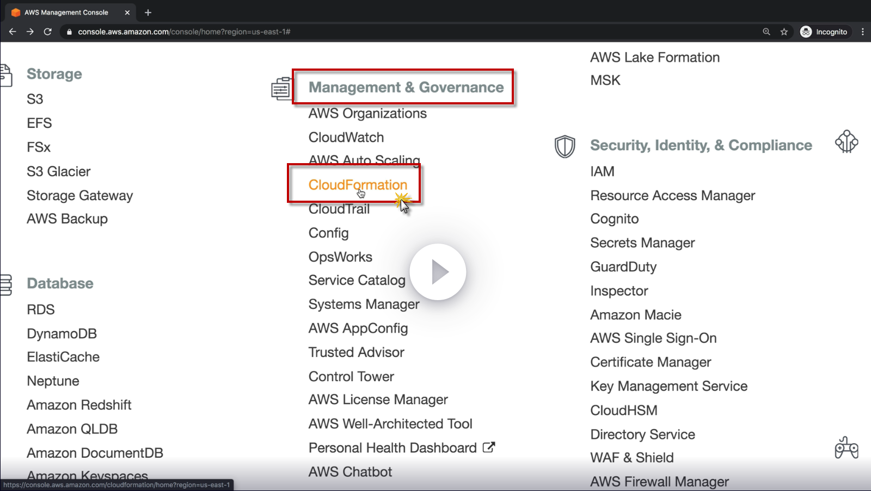
Task: Open Amazon Redshift
Action: click(x=79, y=405)
